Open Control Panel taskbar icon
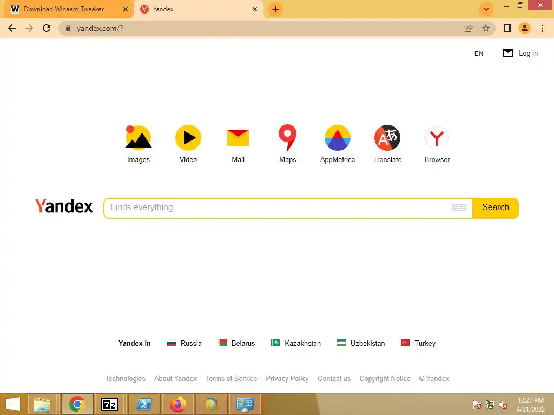 click(x=245, y=404)
